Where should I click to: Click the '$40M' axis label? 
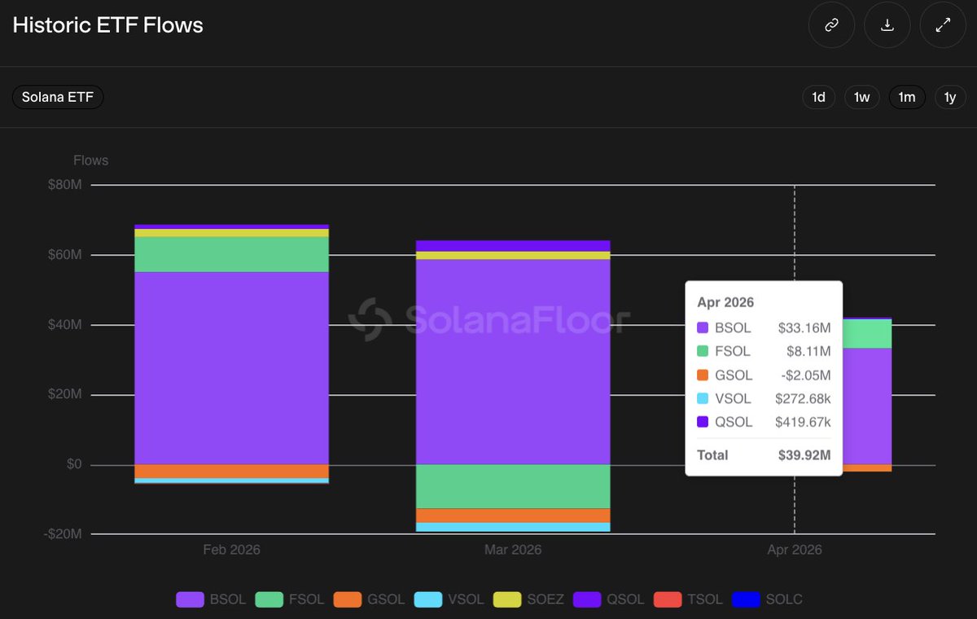[65, 325]
